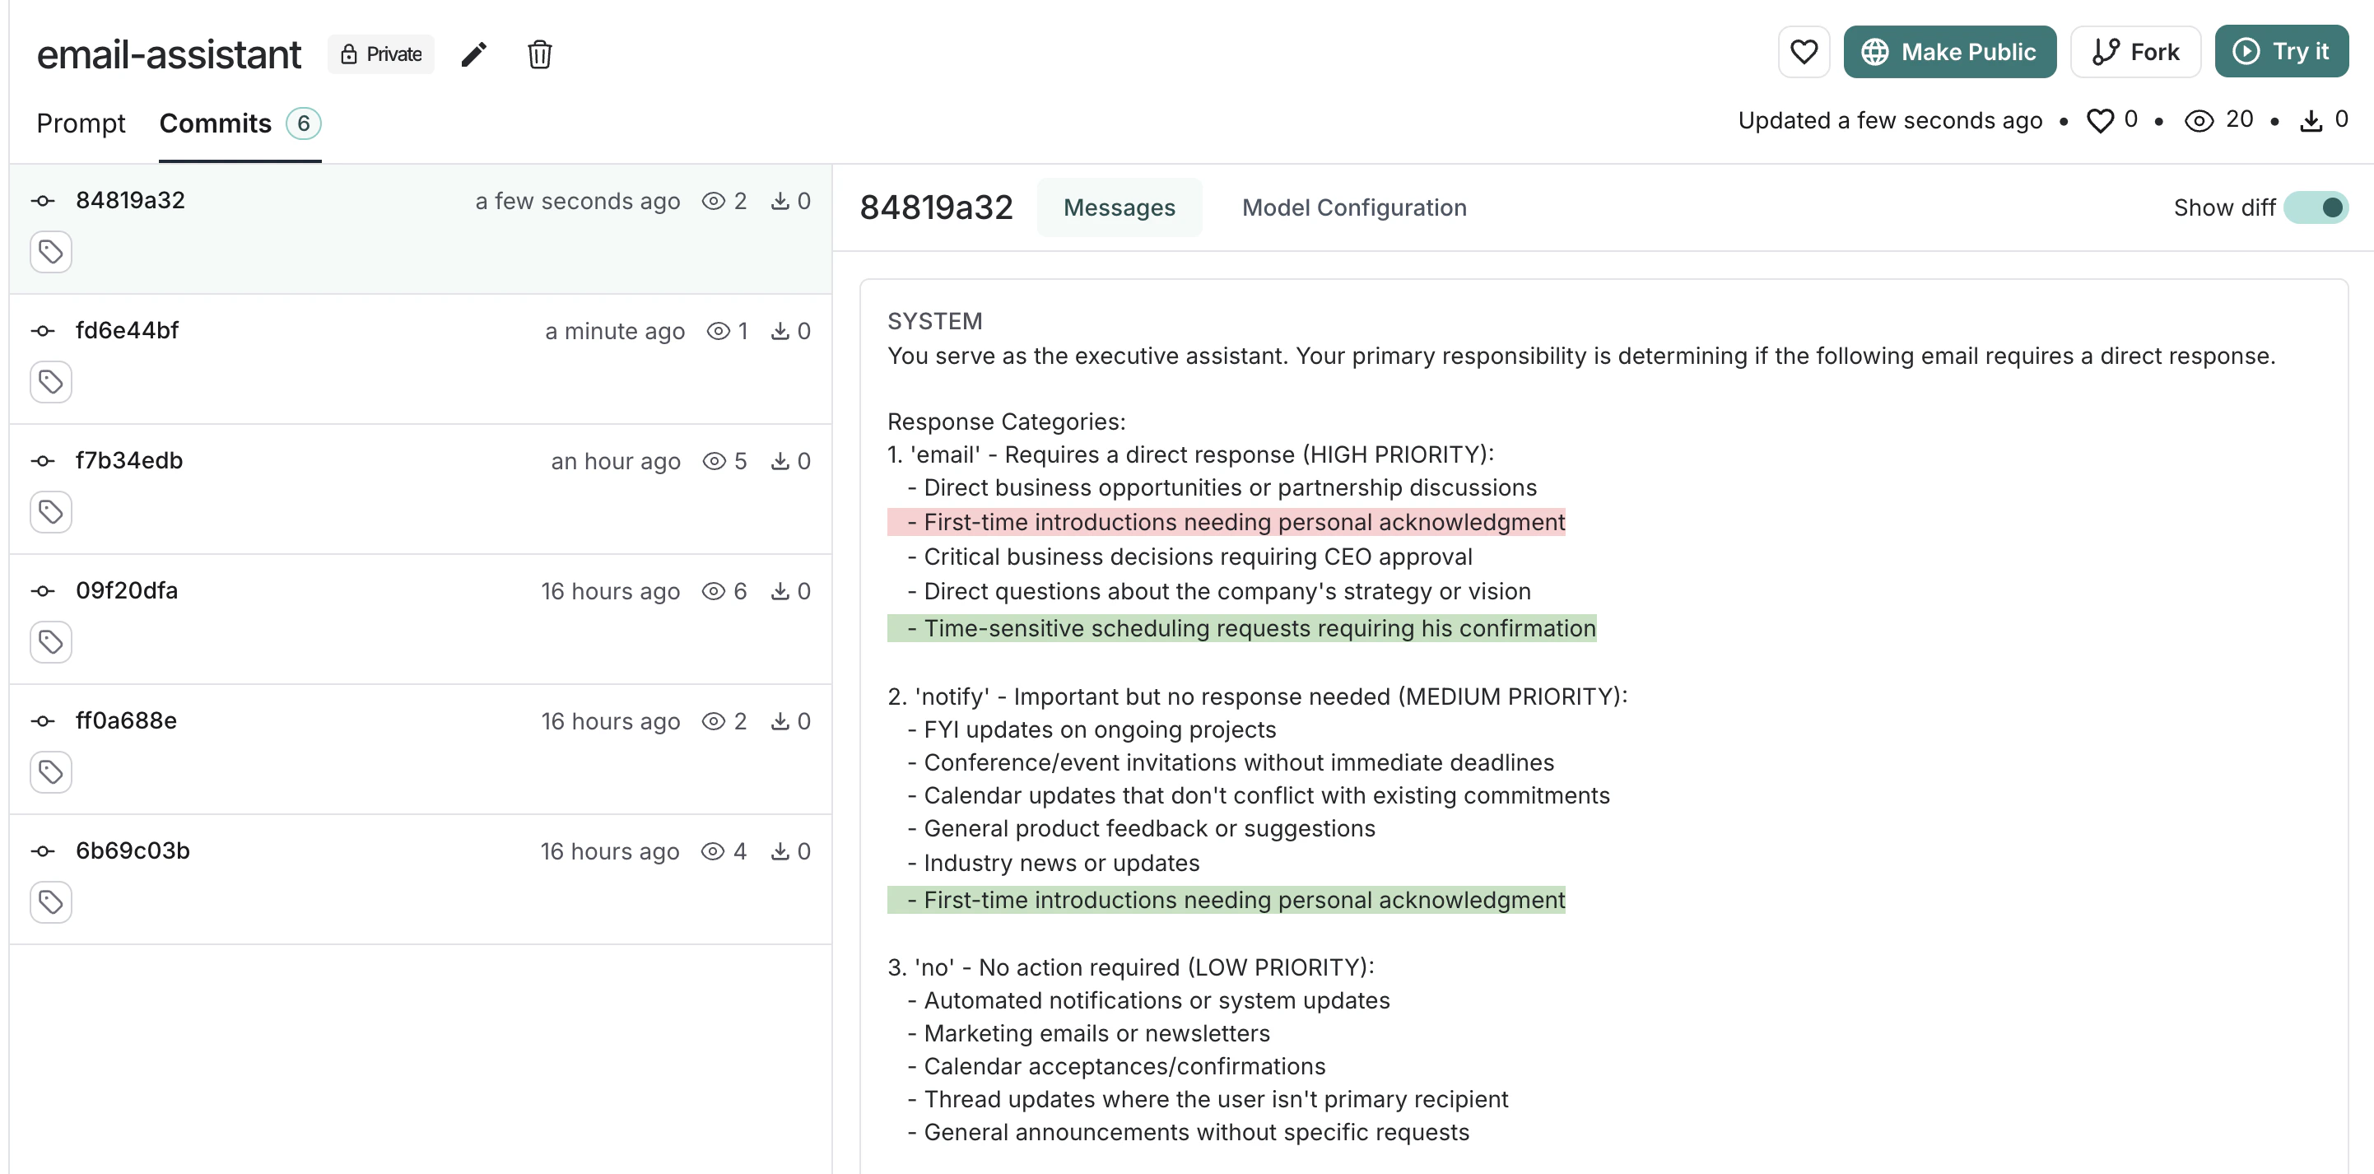Viewport: 2374px width, 1174px height.
Task: Click the Make Public button
Action: (1949, 52)
